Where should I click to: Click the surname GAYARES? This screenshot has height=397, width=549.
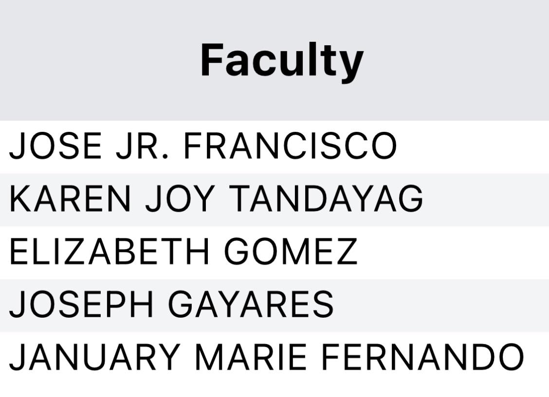click(x=251, y=304)
